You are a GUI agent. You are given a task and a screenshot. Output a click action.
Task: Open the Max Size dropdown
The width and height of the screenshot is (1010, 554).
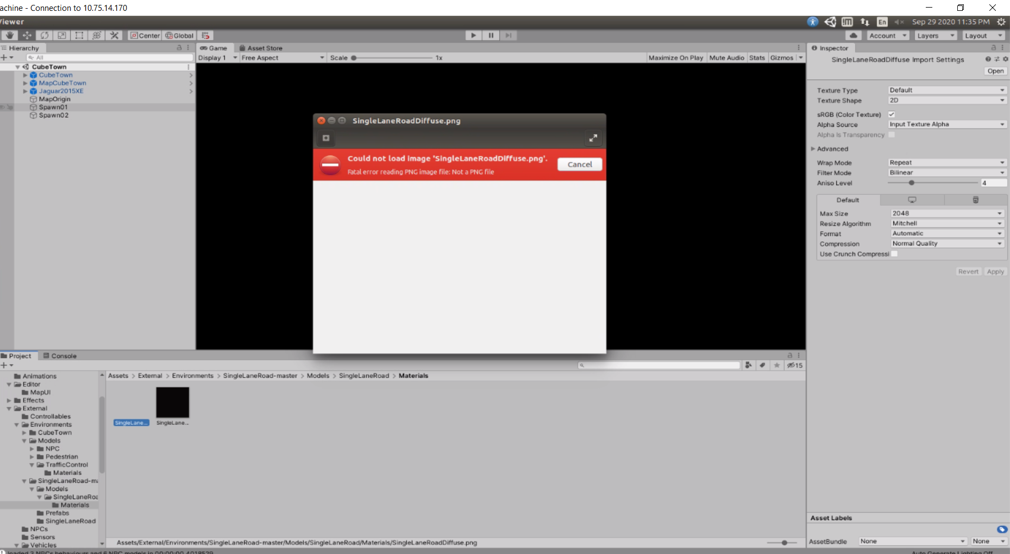[x=946, y=213]
